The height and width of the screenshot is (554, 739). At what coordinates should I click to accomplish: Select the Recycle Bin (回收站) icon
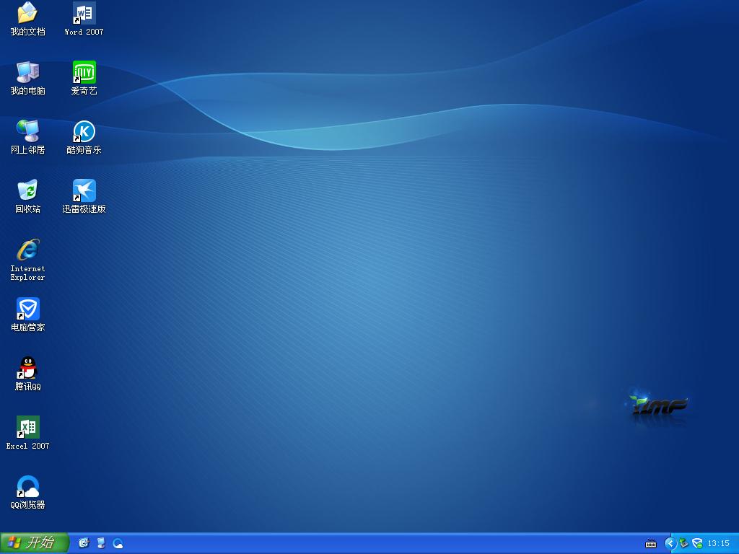[x=27, y=190]
